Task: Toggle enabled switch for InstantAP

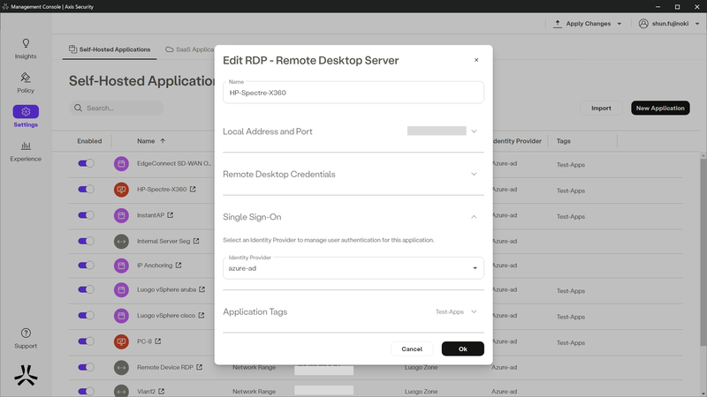Action: [x=86, y=215]
